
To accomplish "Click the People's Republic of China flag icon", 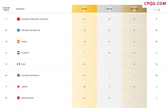I will [x=18, y=19].
